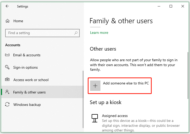Maximize the Settings window

coord(171,6)
